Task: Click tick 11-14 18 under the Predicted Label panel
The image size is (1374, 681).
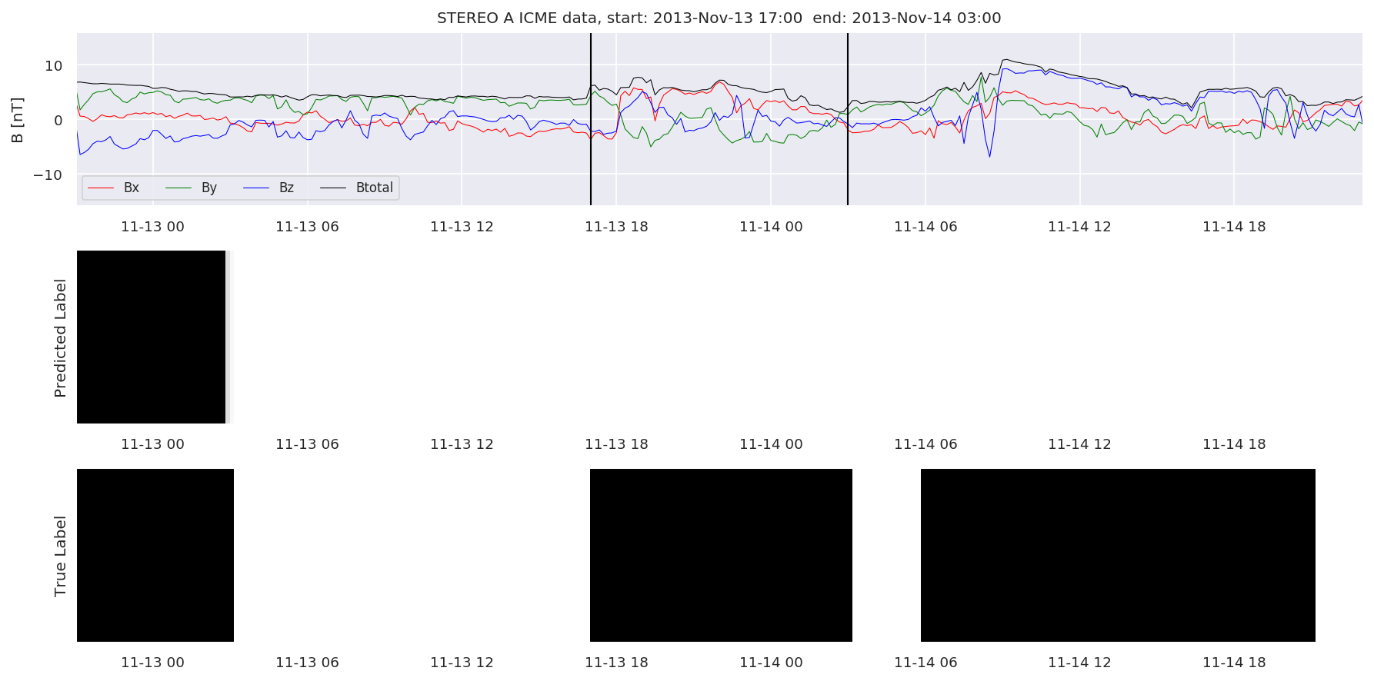Action: (1234, 444)
